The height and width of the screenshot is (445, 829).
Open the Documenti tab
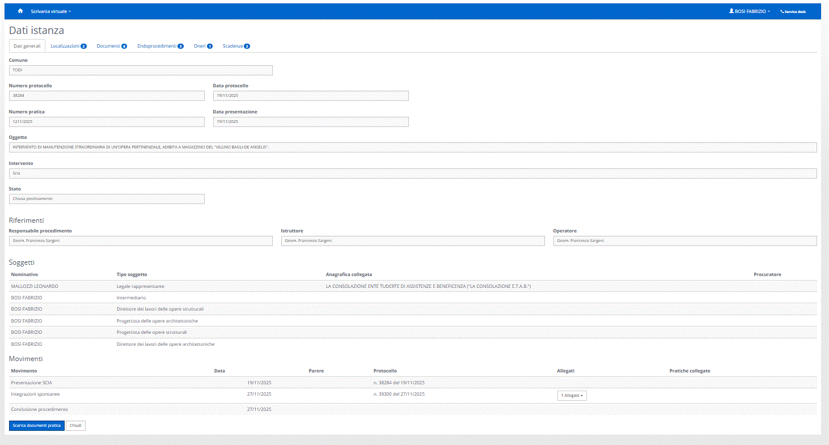(111, 46)
